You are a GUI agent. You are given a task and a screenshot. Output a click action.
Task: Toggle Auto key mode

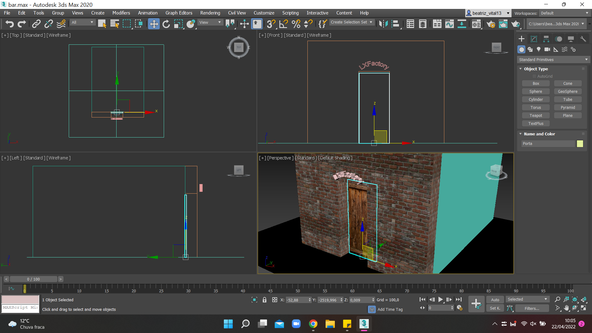tap(495, 300)
